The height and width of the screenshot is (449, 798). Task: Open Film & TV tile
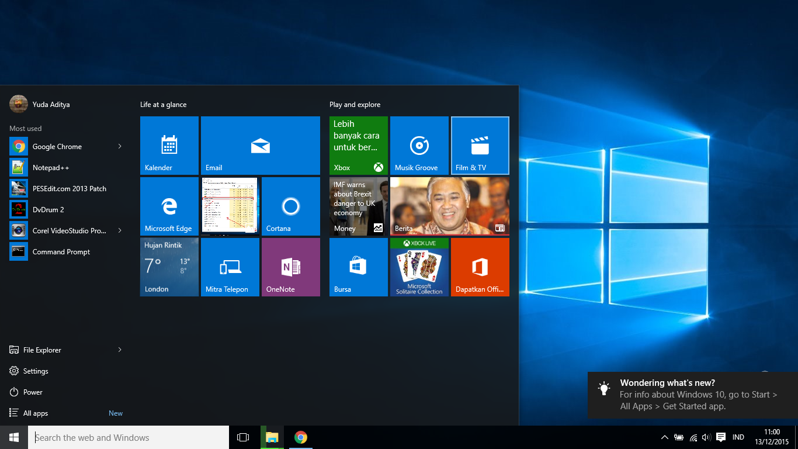click(480, 146)
